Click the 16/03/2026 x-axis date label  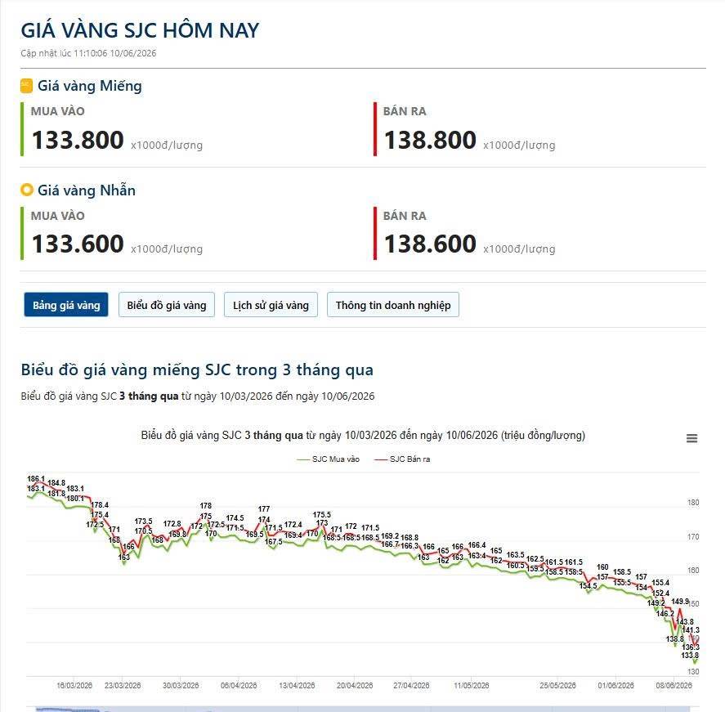[74, 686]
